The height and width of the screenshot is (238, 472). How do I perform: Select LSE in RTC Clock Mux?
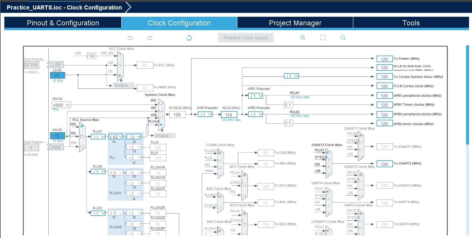pyautogui.click(x=120, y=65)
